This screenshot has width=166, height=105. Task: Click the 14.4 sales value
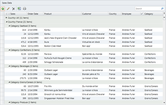coord(24,30)
